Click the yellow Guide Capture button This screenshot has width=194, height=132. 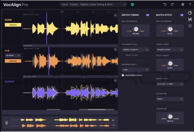tap(13, 25)
